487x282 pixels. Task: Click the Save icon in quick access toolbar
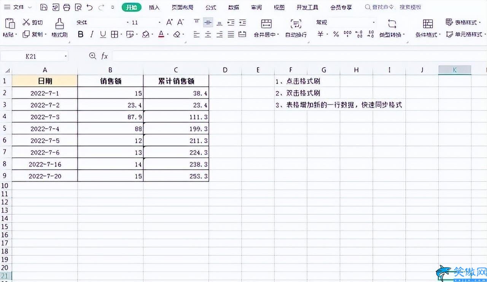[x=44, y=7]
